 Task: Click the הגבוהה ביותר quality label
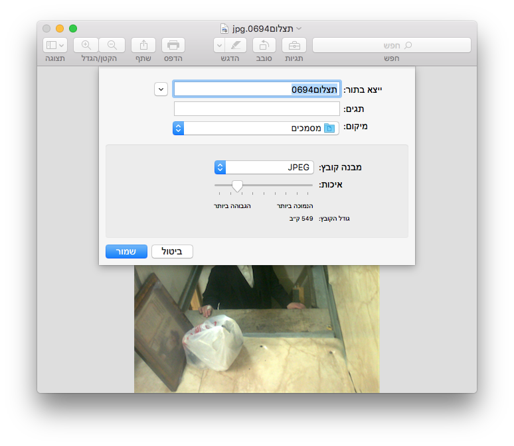pyautogui.click(x=232, y=206)
